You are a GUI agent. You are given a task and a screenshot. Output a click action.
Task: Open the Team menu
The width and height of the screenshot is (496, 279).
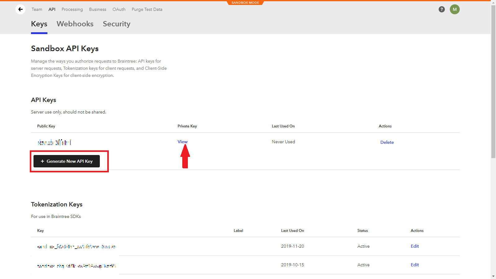[x=37, y=9]
